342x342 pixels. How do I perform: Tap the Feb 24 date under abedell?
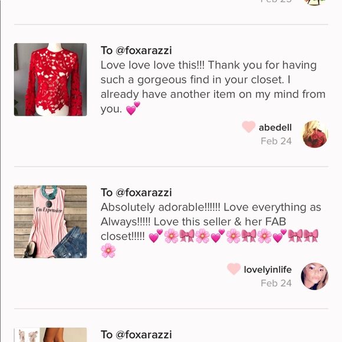pyautogui.click(x=276, y=141)
